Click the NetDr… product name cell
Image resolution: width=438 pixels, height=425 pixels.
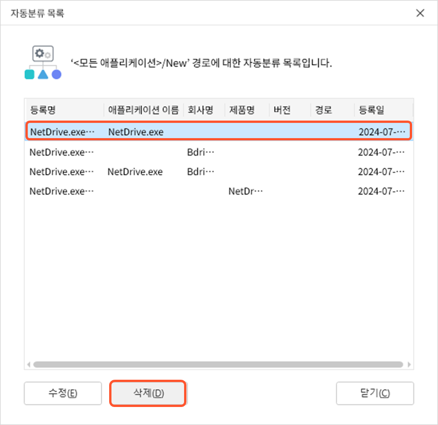coord(246,191)
